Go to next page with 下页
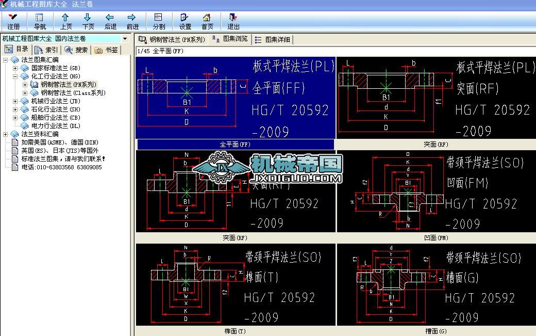 [88, 21]
